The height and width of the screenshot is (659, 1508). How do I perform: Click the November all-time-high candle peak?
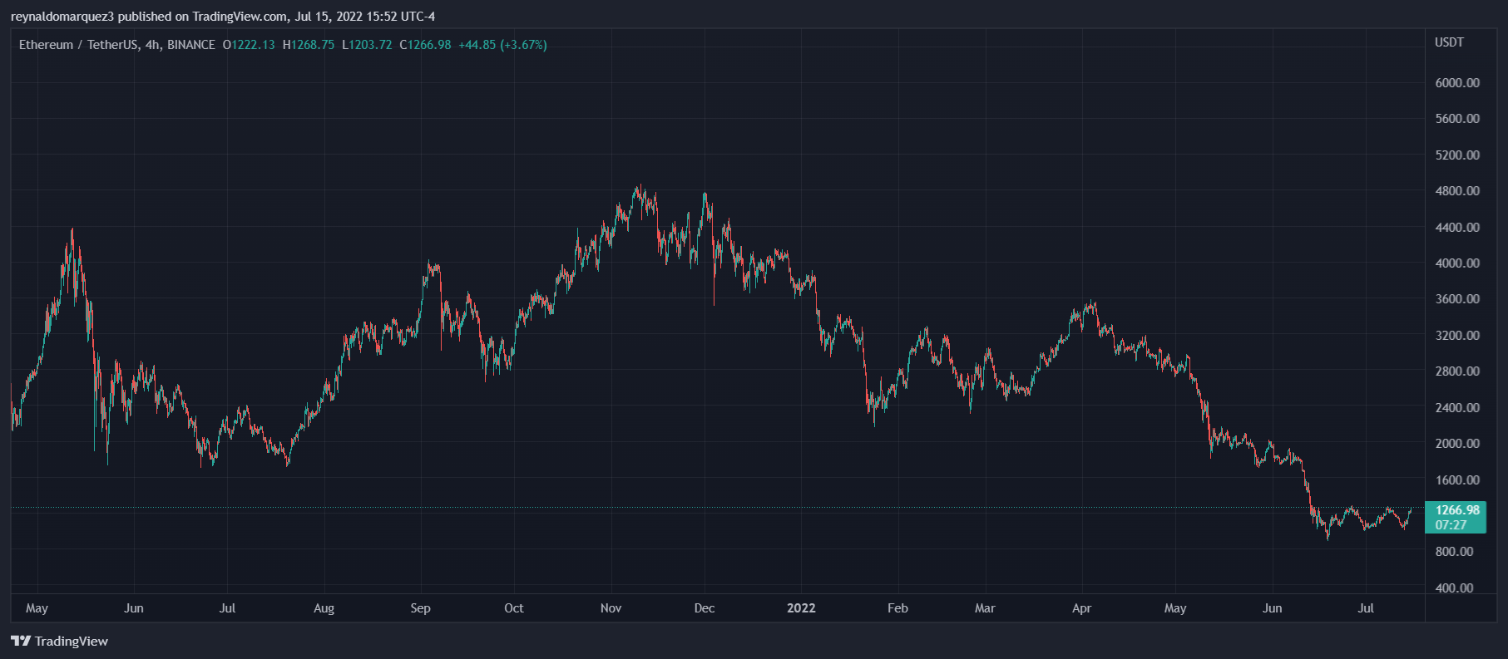point(640,187)
